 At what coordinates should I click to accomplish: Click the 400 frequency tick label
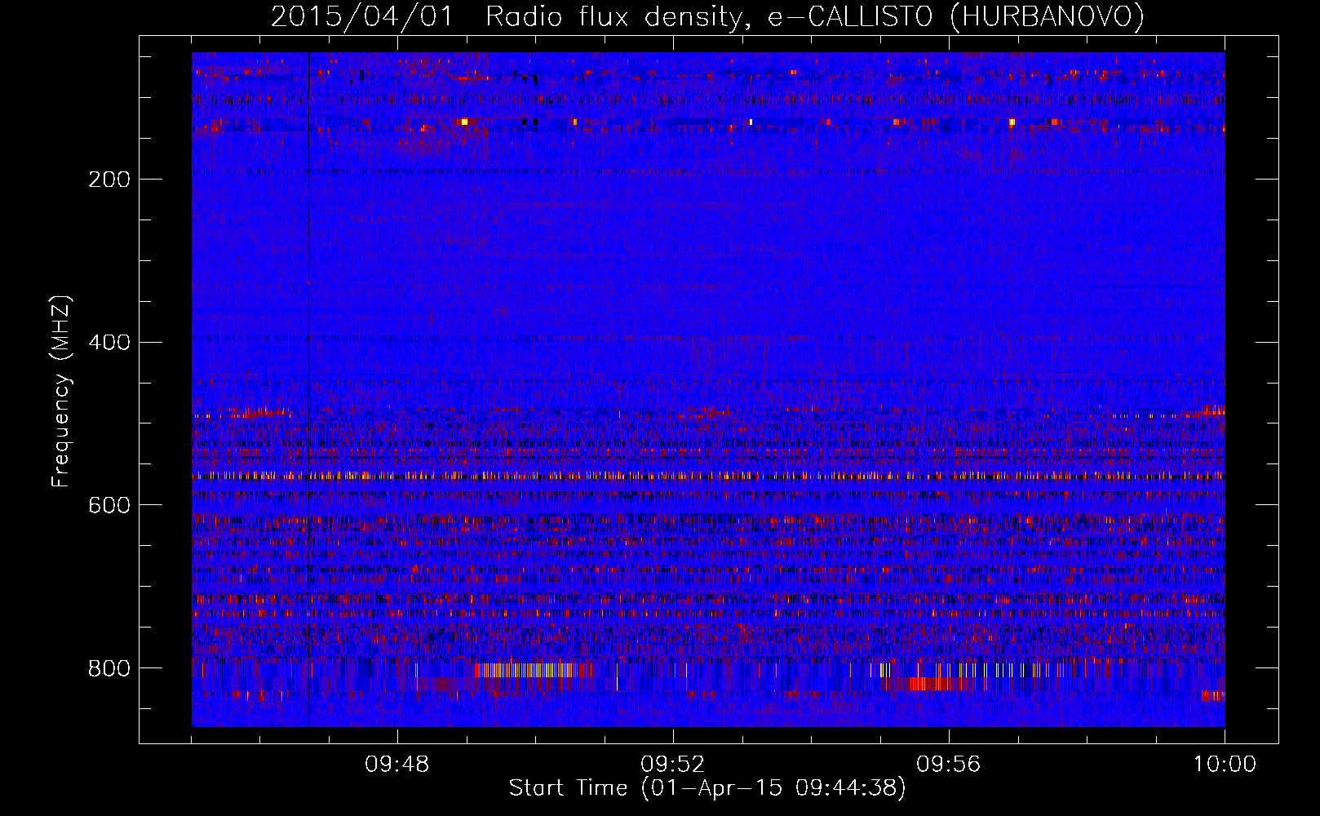coord(109,343)
